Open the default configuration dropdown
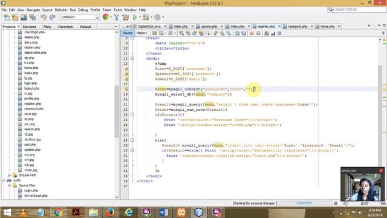 coord(80,17)
